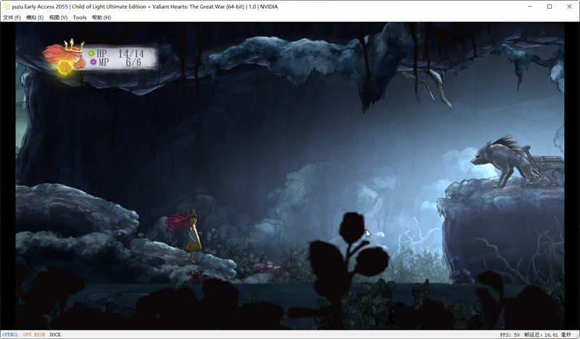Maximize the yuzu window
The height and width of the screenshot is (339, 580).
pyautogui.click(x=550, y=7)
